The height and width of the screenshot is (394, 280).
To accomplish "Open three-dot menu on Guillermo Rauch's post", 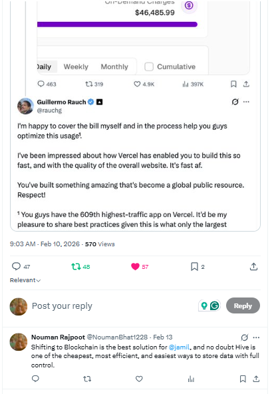I will coord(246,102).
